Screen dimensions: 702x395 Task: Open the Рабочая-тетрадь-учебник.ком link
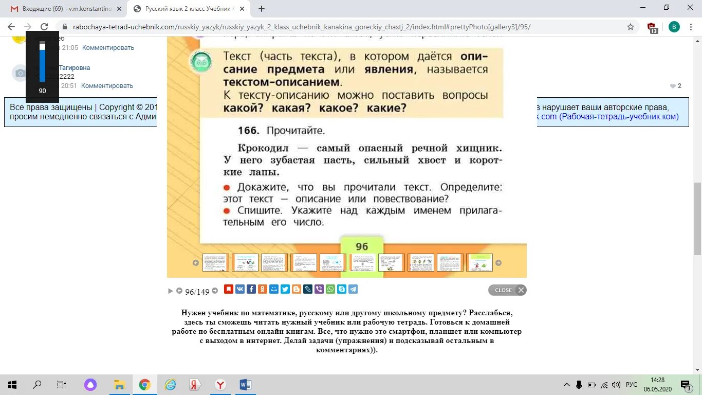coord(608,117)
